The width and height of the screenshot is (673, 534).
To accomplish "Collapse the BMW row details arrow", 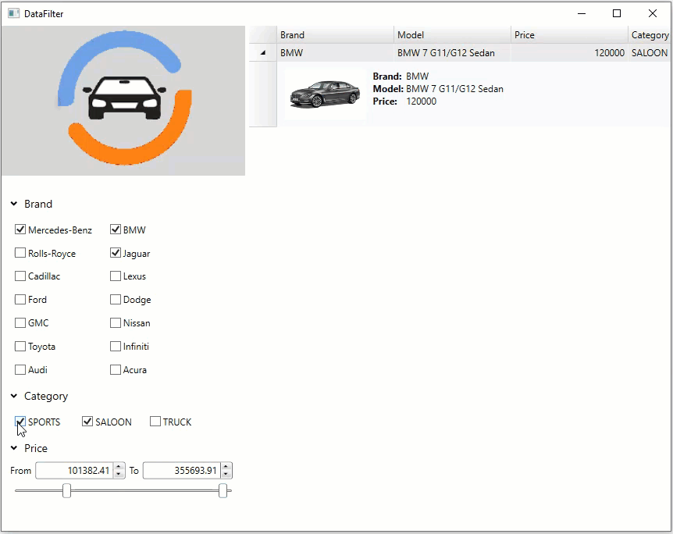I will pyautogui.click(x=262, y=53).
